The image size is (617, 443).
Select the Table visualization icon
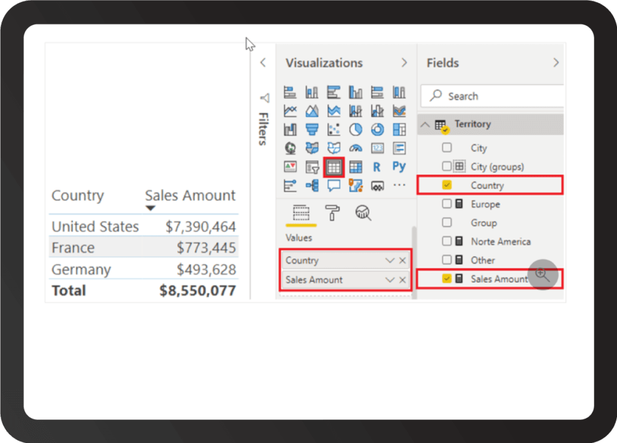pyautogui.click(x=334, y=167)
